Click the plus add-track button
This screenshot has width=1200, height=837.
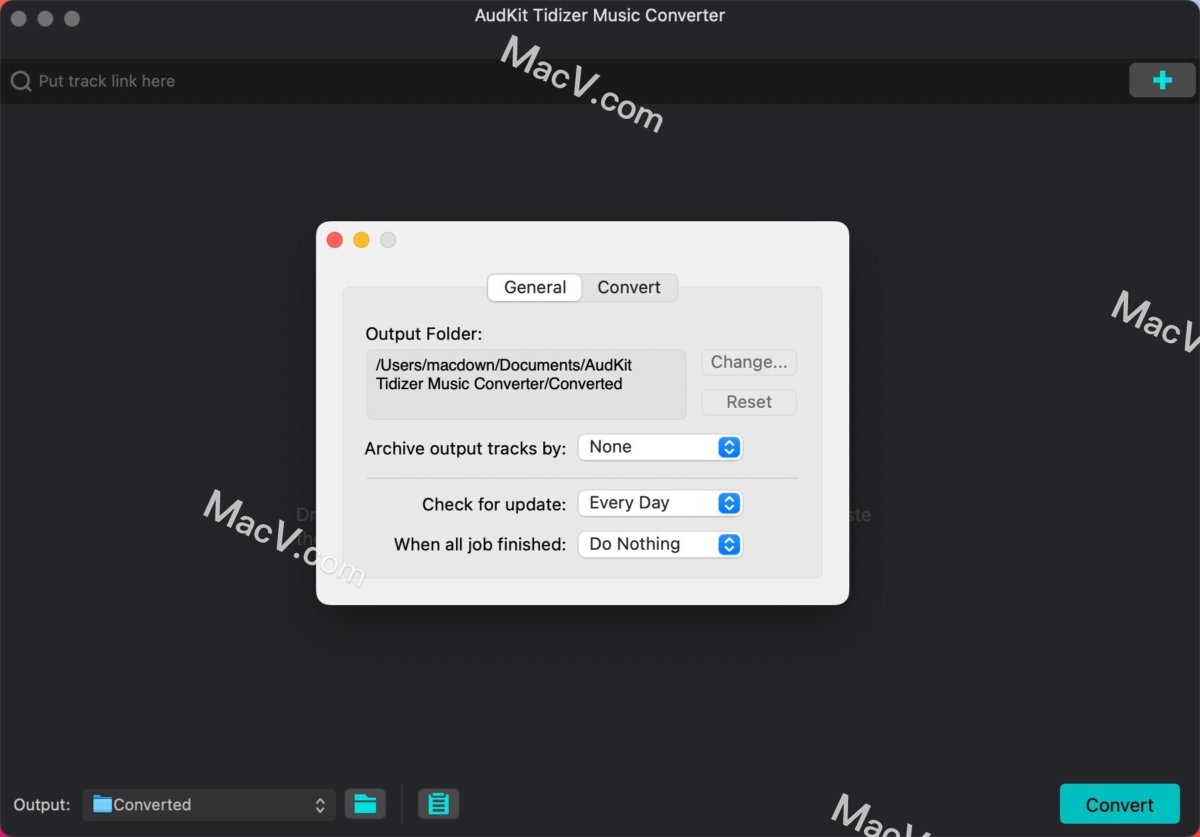tap(1162, 80)
